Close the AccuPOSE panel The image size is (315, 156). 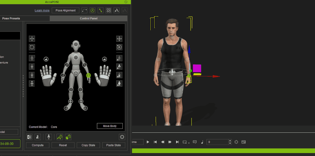(126, 2)
